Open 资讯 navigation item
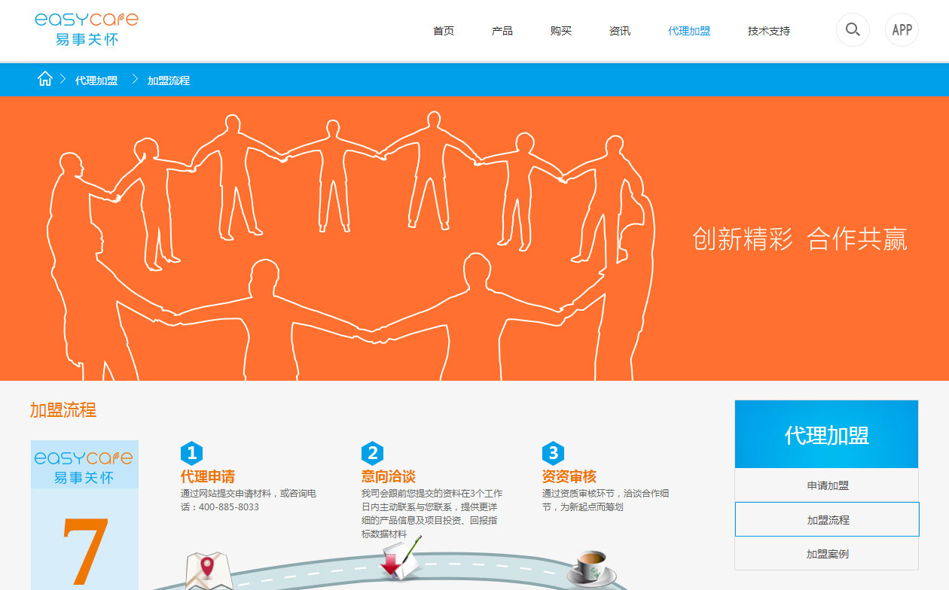The width and height of the screenshot is (949, 590). tap(620, 31)
